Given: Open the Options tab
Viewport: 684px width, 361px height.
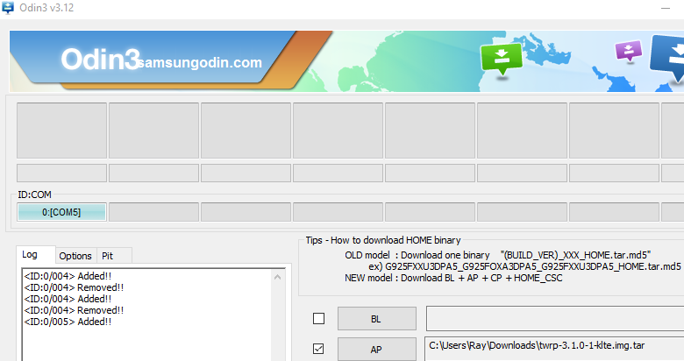Looking at the screenshot, I should (x=75, y=256).
